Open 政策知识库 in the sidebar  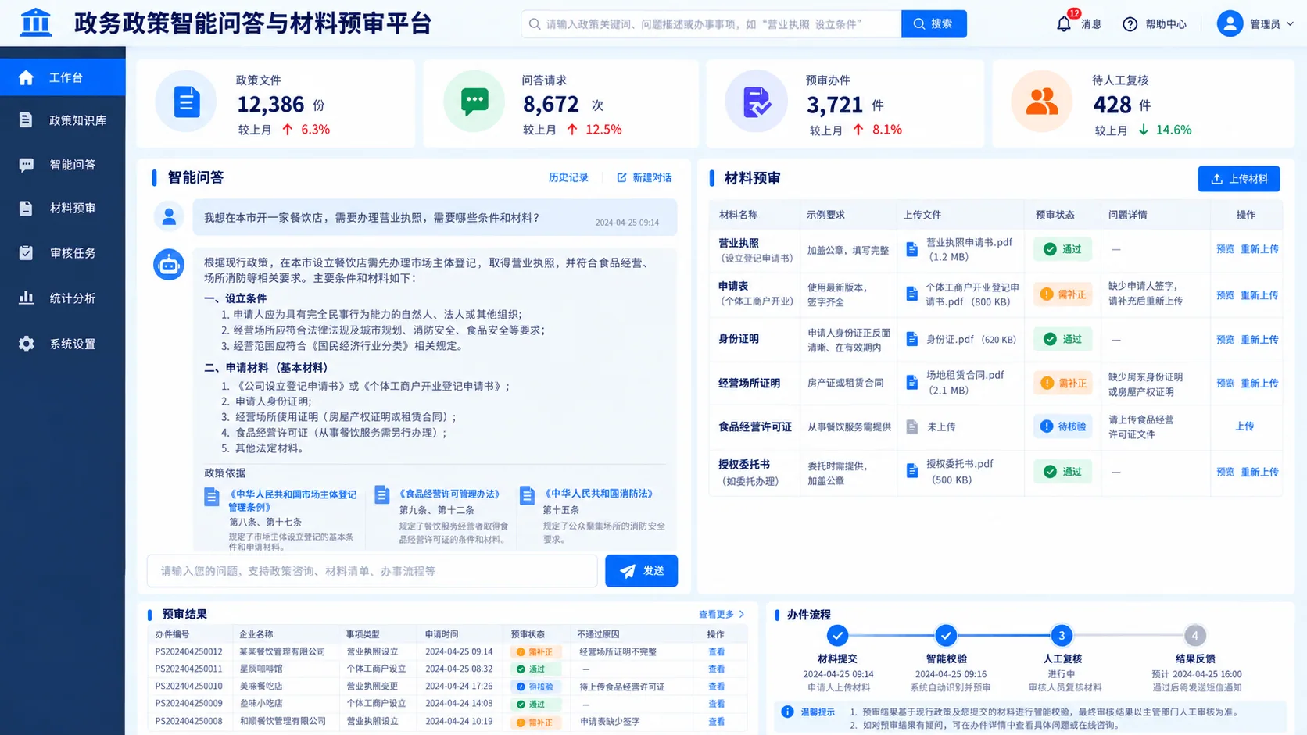[x=63, y=120]
